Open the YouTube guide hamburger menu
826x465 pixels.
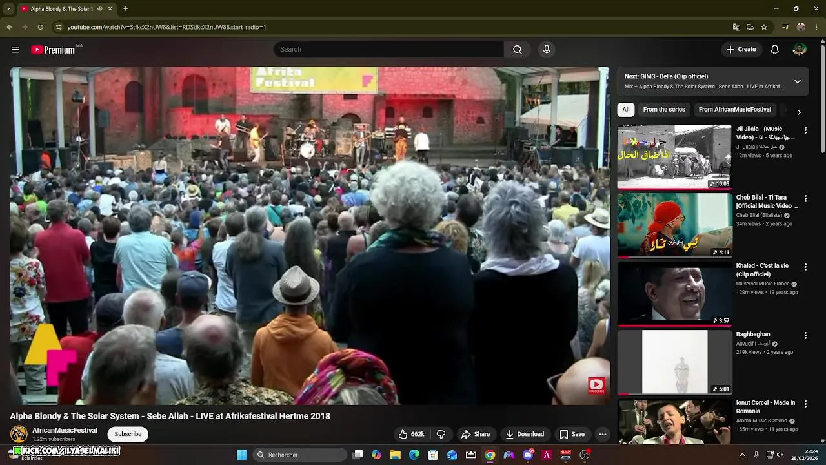(15, 49)
